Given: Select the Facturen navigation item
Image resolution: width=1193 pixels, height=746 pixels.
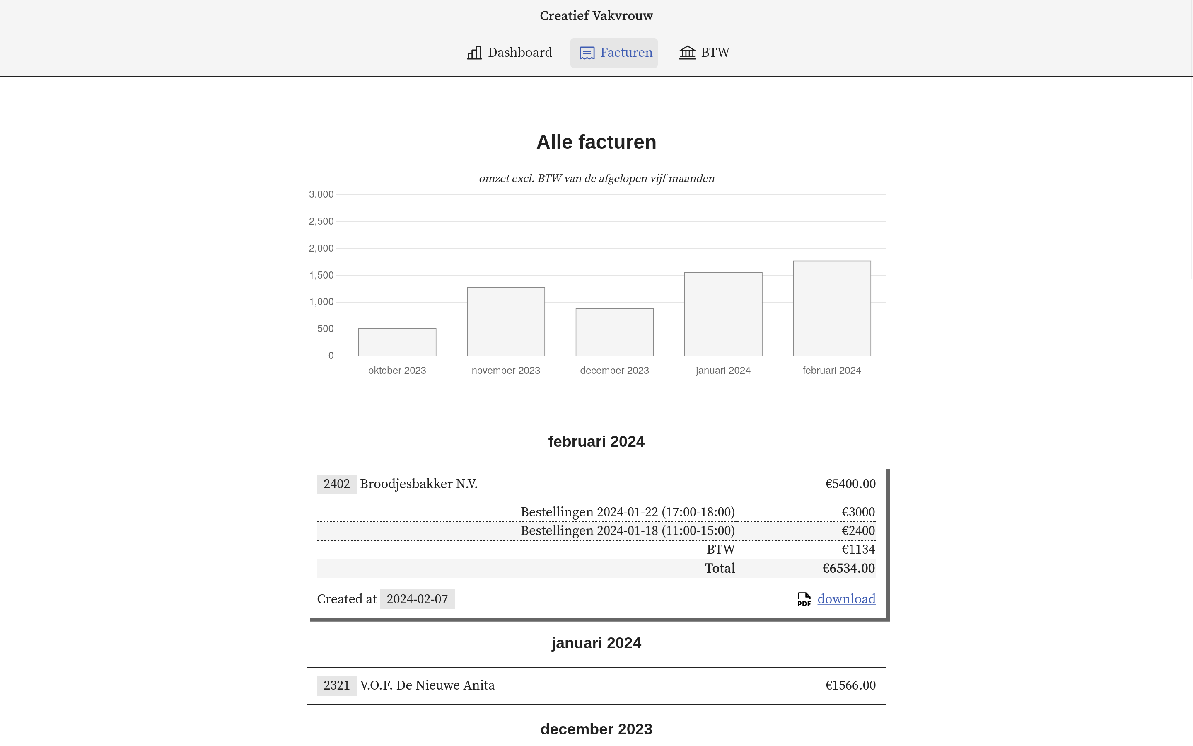Looking at the screenshot, I should point(614,53).
